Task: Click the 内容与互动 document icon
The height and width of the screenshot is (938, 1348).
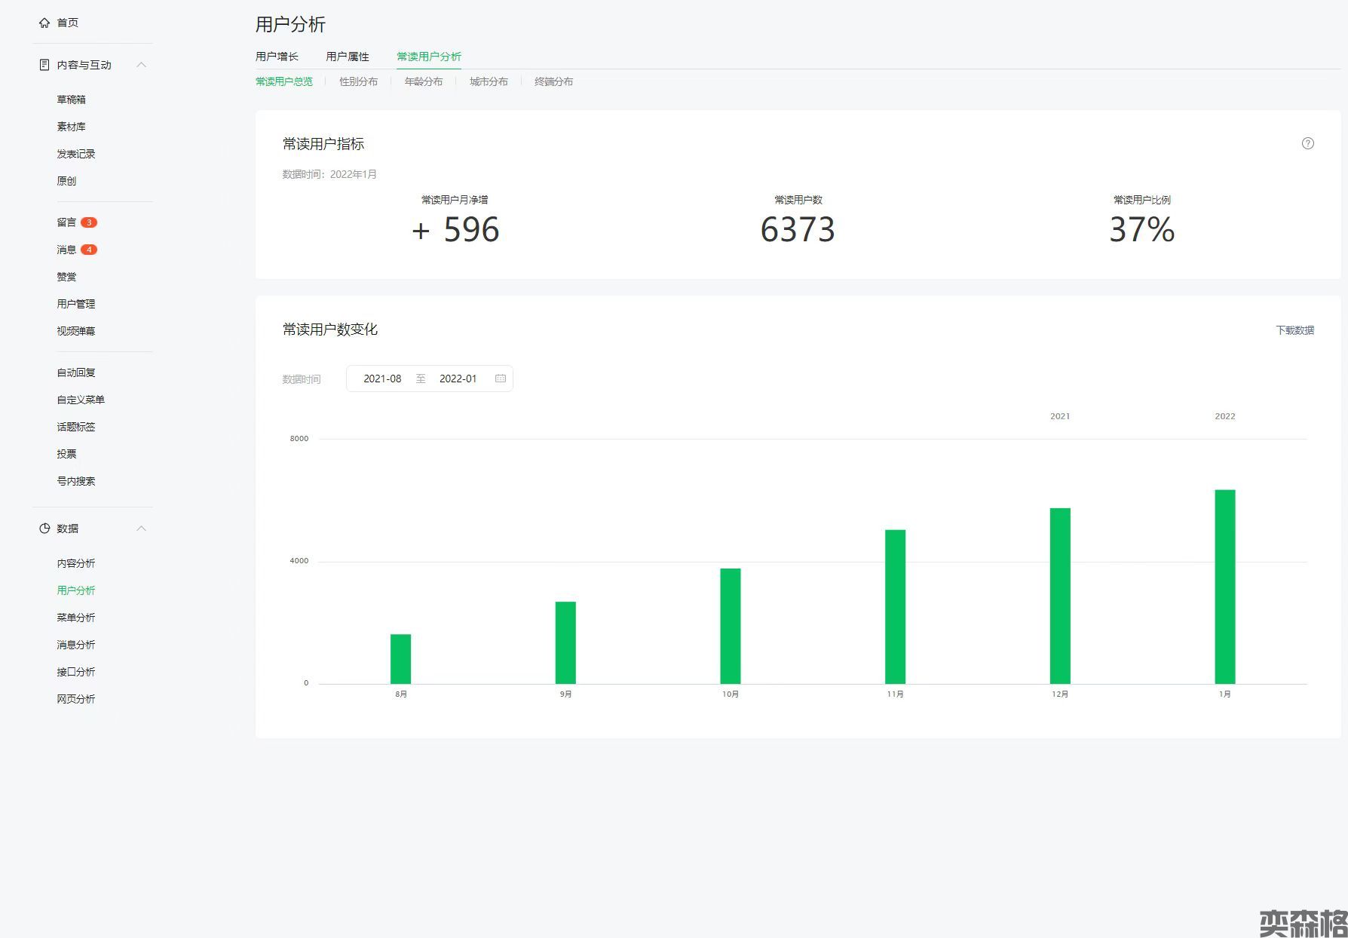Action: pos(44,65)
